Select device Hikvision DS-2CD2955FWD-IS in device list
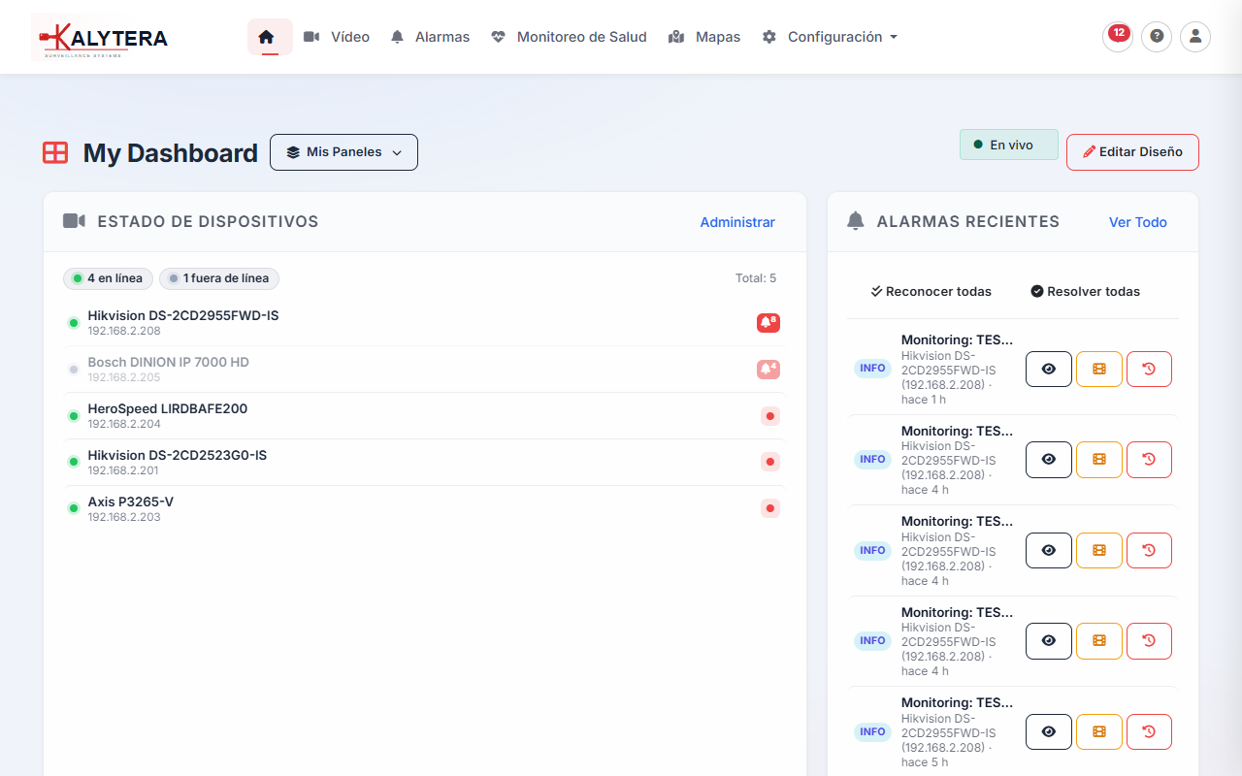This screenshot has height=776, width=1242. (424, 323)
